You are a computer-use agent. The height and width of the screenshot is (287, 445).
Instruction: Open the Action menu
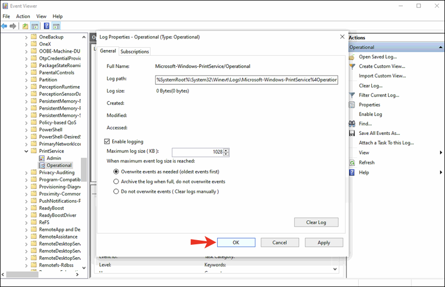point(23,17)
